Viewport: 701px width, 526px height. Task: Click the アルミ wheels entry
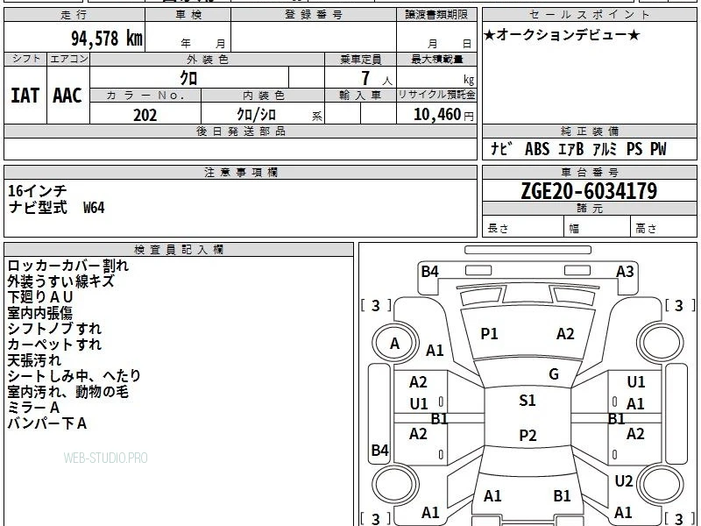(x=605, y=149)
